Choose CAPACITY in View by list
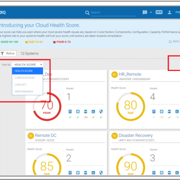The image size is (180, 180). coord(27,85)
